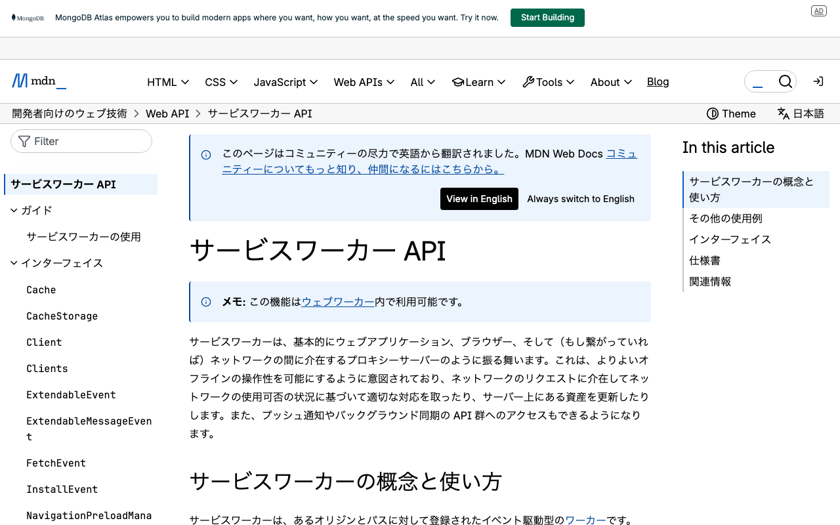This screenshot has height=525, width=840.
Task: Click the info icon beside the メモ note
Action: [206, 302]
